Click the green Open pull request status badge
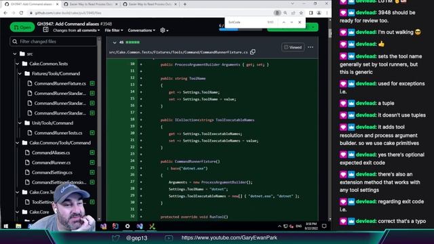Image resolution: width=434 pixels, height=244 pixels. pyautogui.click(x=22, y=27)
